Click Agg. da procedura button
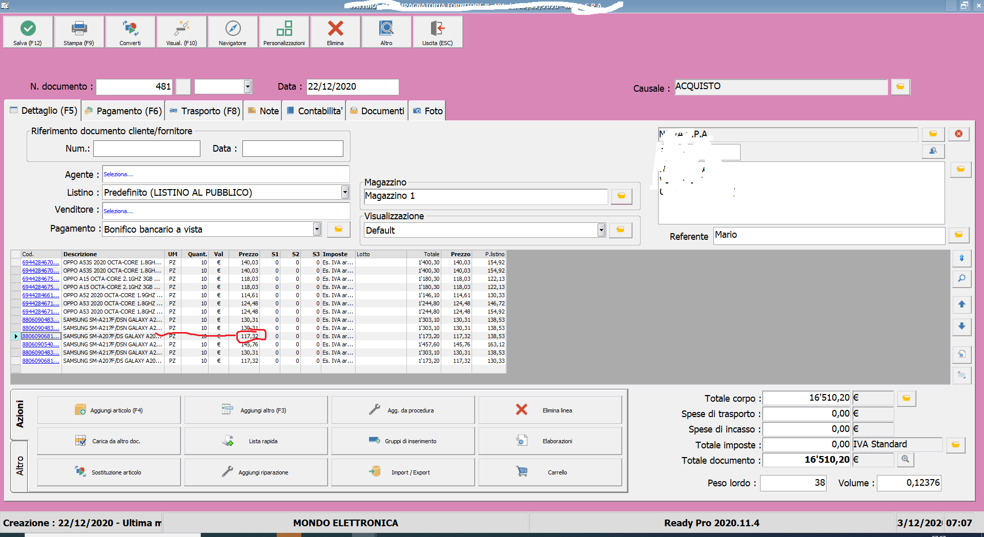Viewport: 984px width, 537px height. click(403, 410)
